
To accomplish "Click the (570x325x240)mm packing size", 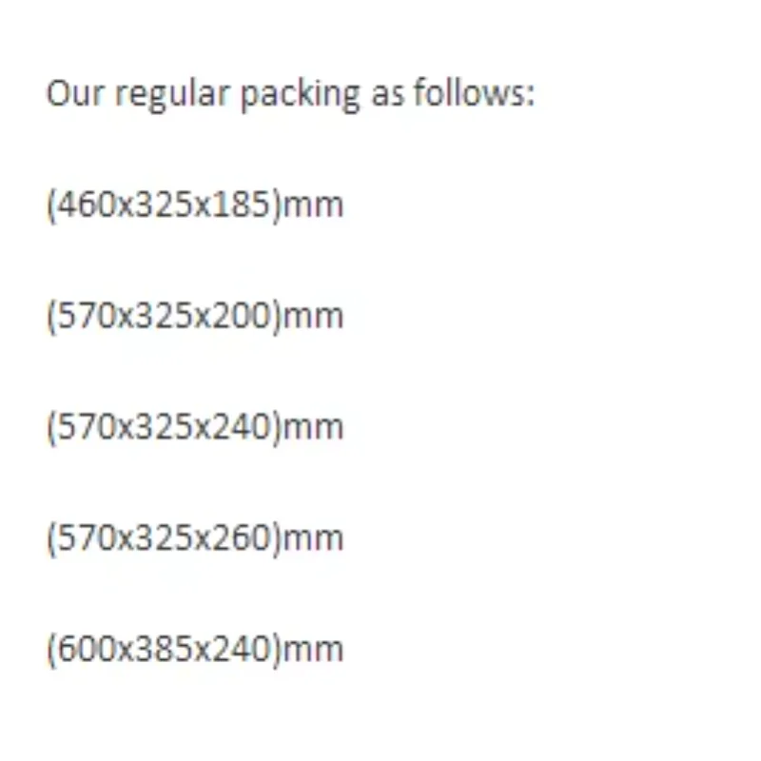I will click(x=195, y=427).
